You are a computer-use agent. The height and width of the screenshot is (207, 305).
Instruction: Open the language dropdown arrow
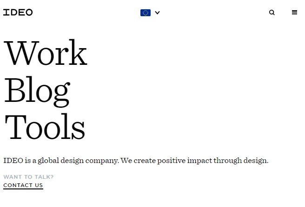157,13
